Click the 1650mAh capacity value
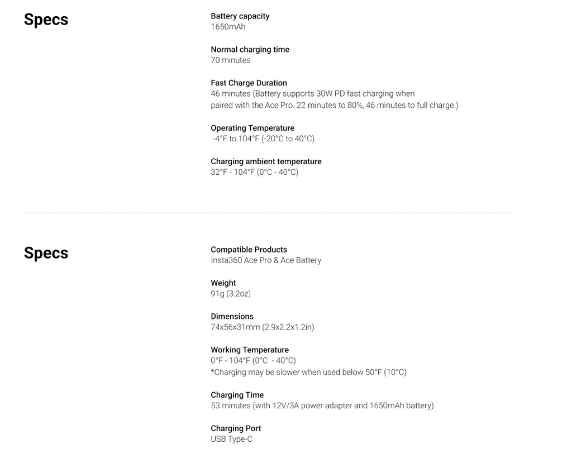Viewport: 572px width, 458px height. pyautogui.click(x=228, y=27)
